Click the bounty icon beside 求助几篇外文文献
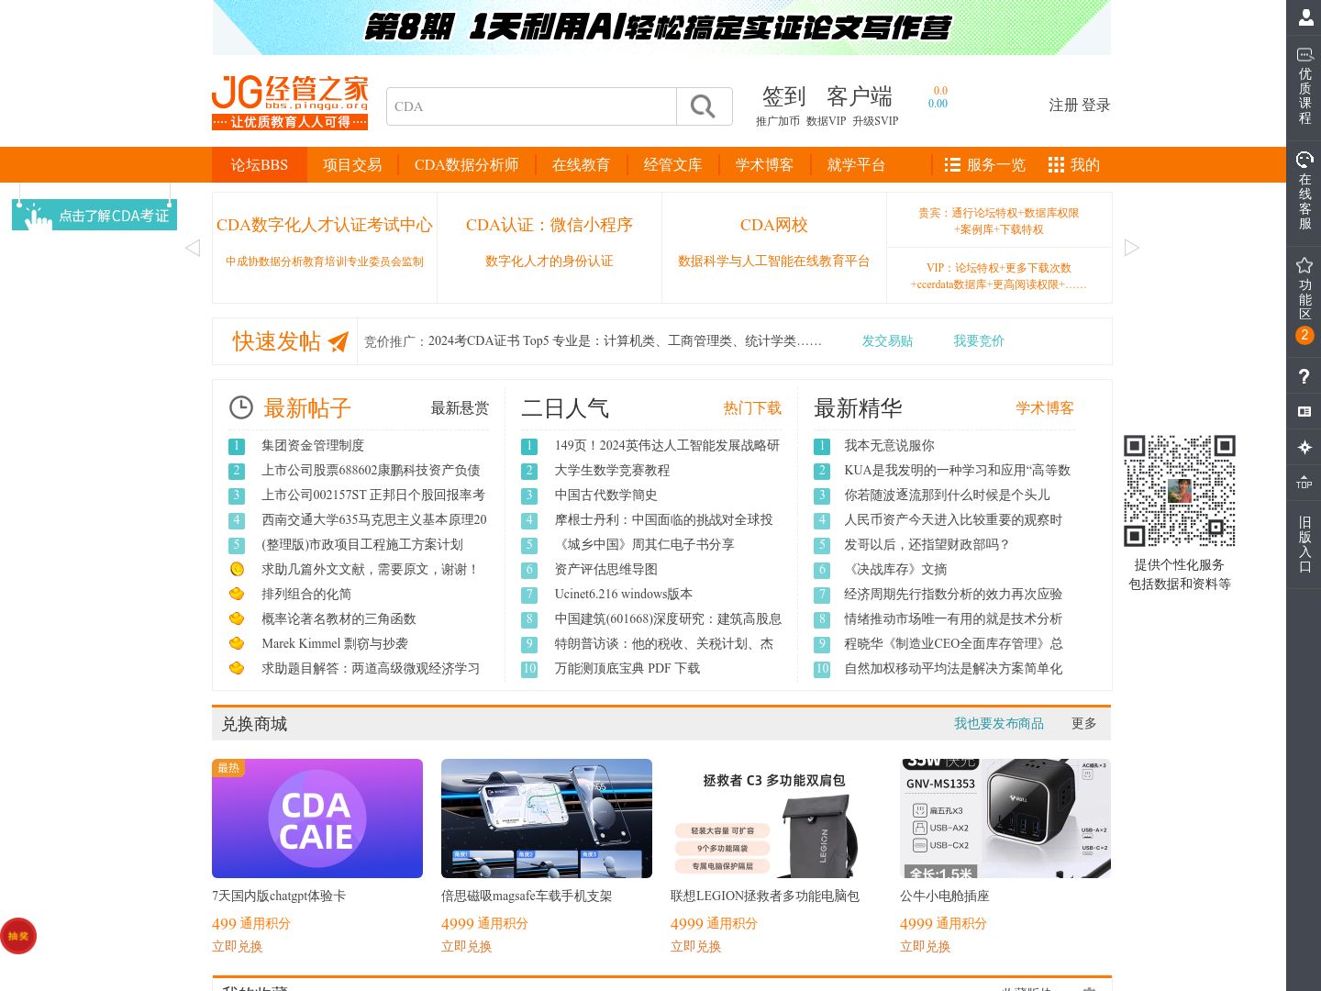 [x=237, y=569]
